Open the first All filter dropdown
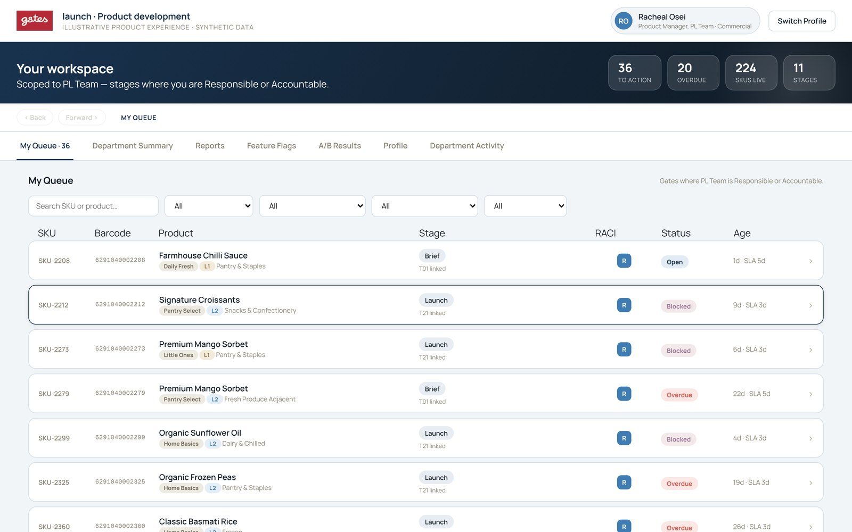Viewport: 852px width, 532px height. coord(209,206)
